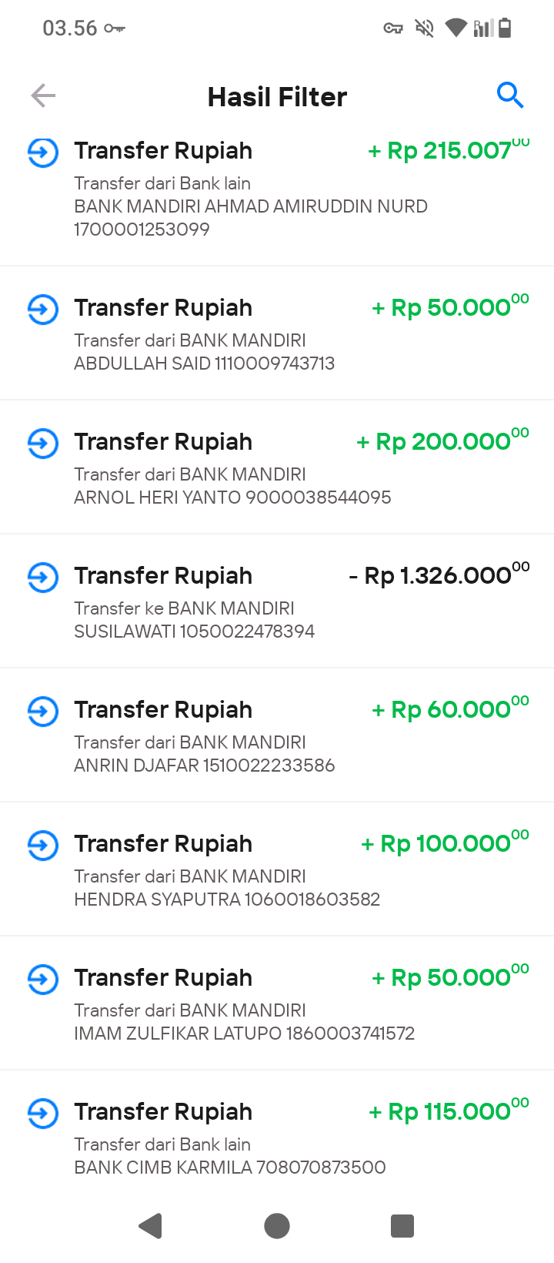This screenshot has width=554, height=1263.
Task: Tap transfer icon for the SUSILAWATI transaction
Action: pos(43,577)
